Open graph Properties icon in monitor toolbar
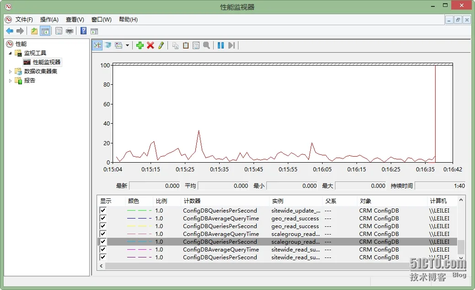This screenshot has width=475, height=290. tap(196, 45)
